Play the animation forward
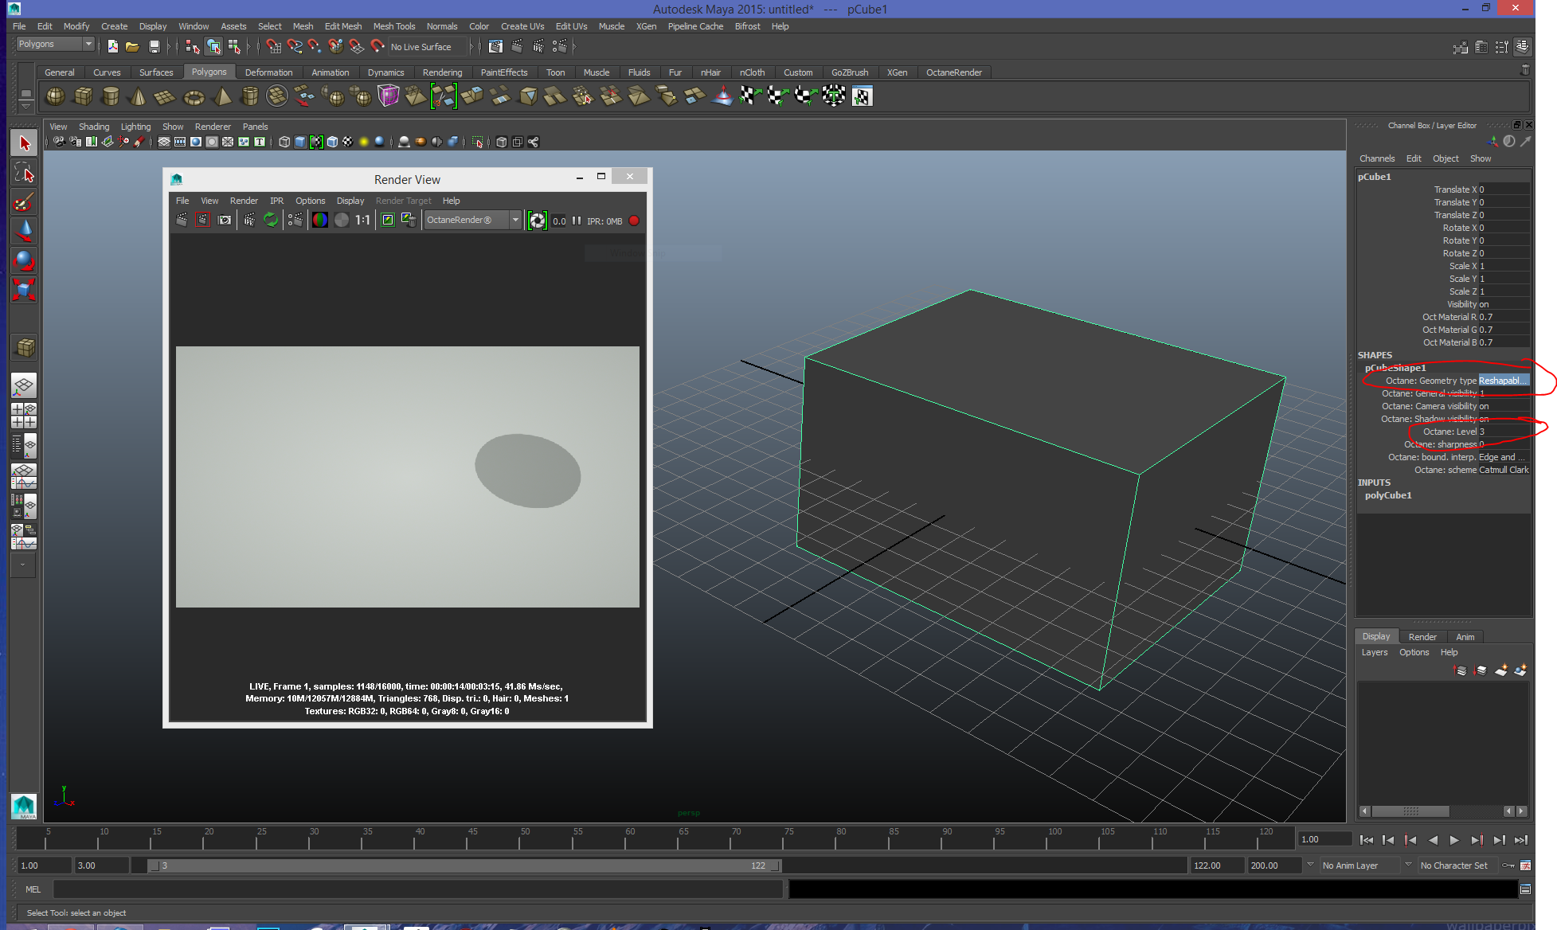1557x930 pixels. [1454, 840]
